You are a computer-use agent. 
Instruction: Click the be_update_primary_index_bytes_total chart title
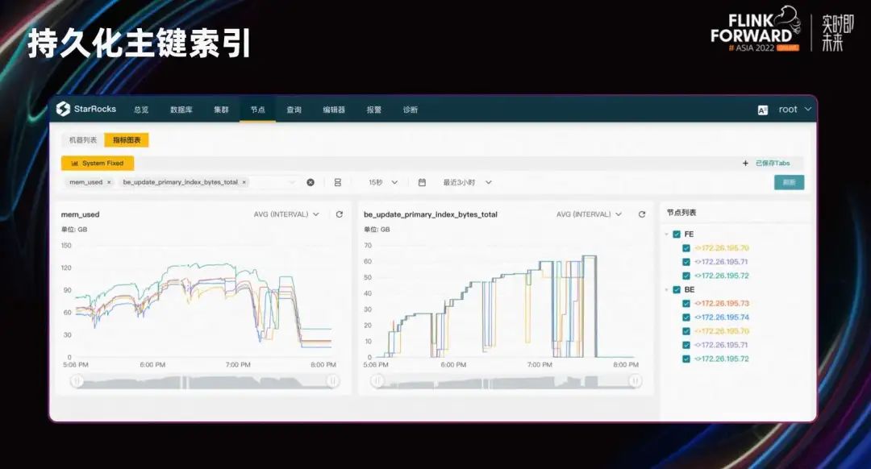coord(431,214)
